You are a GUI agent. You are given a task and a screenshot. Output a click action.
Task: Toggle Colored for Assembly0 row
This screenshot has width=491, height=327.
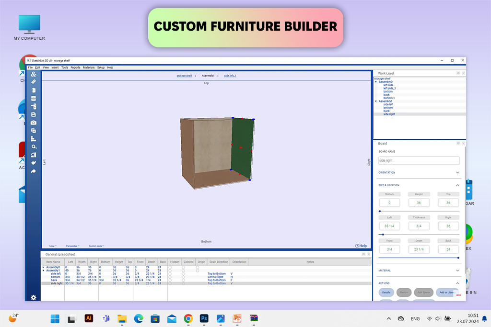point(184,267)
